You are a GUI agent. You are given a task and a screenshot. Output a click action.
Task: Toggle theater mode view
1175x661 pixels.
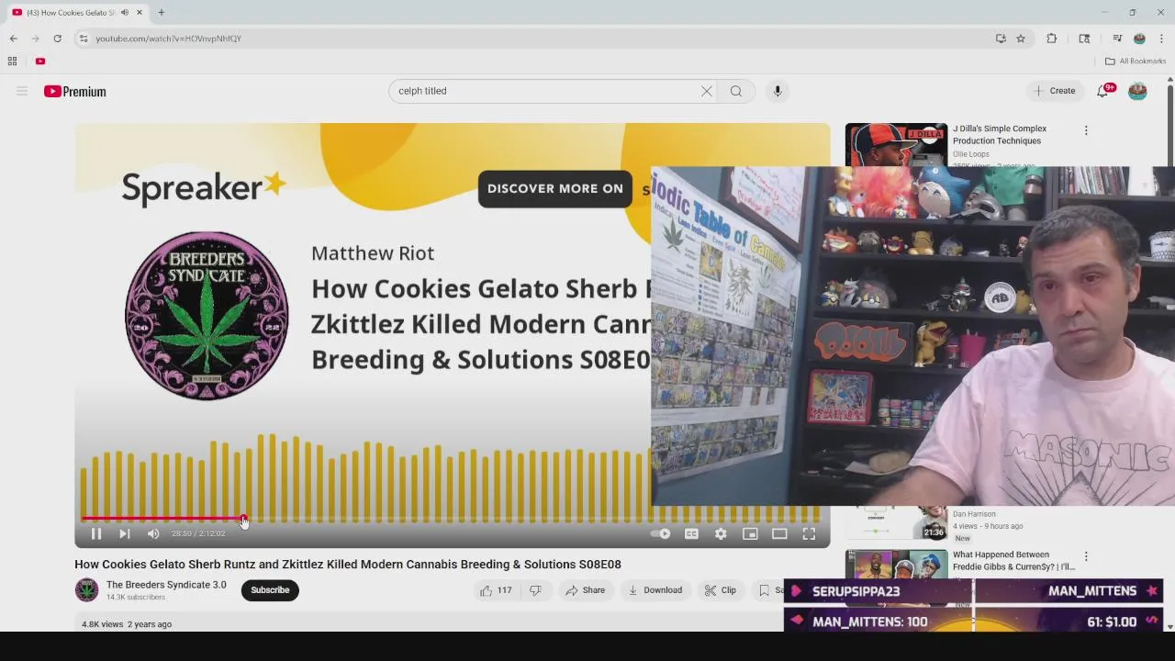[779, 533]
